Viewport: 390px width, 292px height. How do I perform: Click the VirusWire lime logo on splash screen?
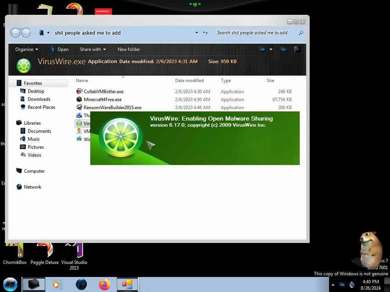click(121, 137)
